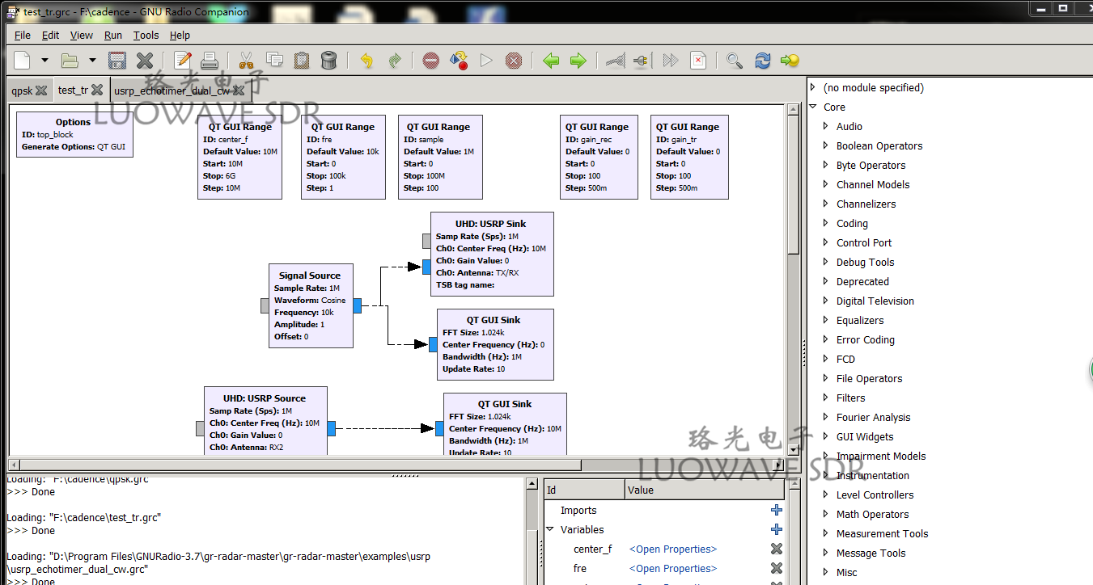
Task: Click the Cut scissors icon
Action: (x=247, y=61)
